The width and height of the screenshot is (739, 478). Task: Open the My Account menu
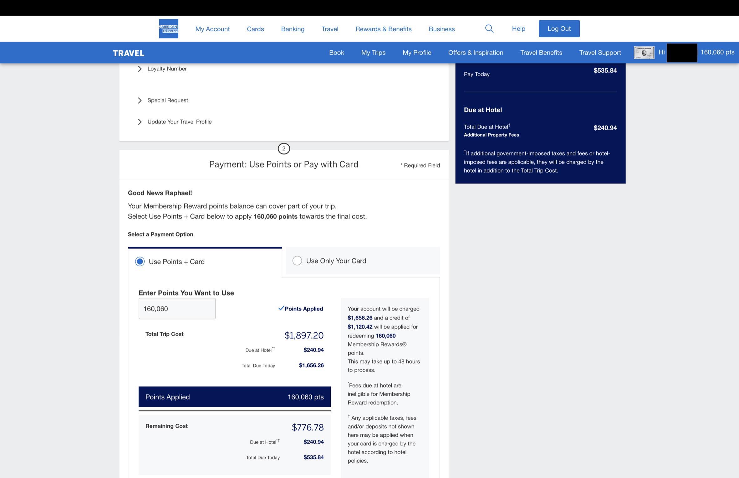pyautogui.click(x=212, y=29)
